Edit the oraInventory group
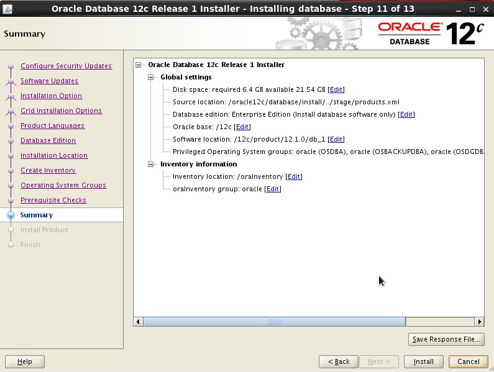Screen dimensions: 494x372 click(x=273, y=189)
